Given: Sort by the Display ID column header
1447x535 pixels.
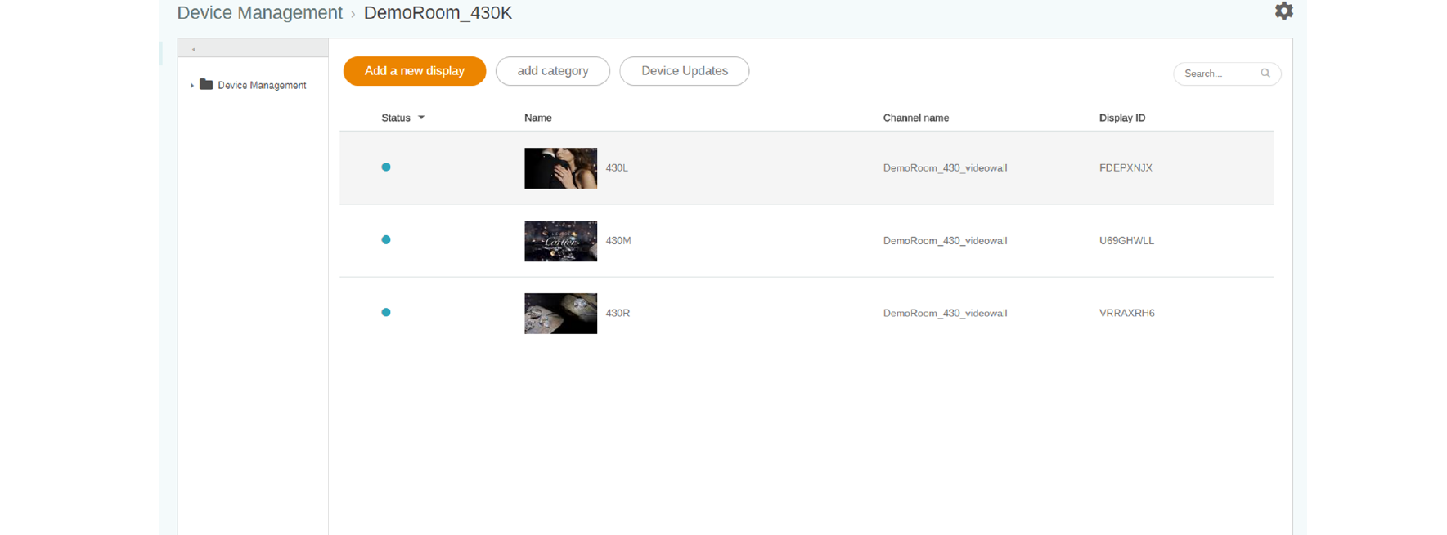Looking at the screenshot, I should pyautogui.click(x=1121, y=118).
